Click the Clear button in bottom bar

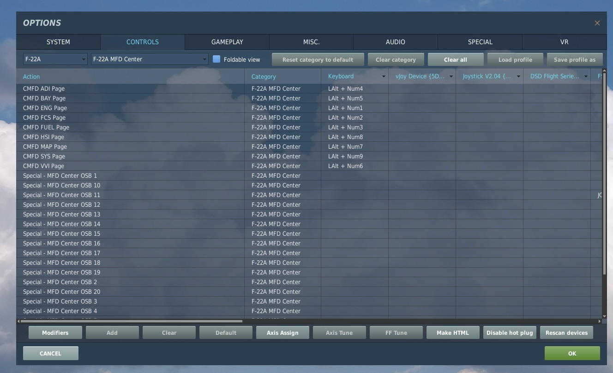tap(169, 332)
